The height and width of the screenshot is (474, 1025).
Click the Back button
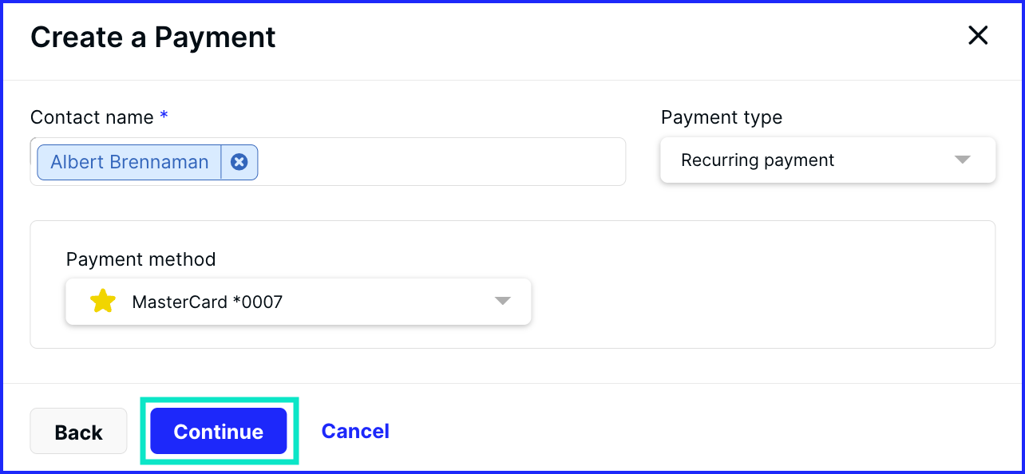(x=78, y=432)
